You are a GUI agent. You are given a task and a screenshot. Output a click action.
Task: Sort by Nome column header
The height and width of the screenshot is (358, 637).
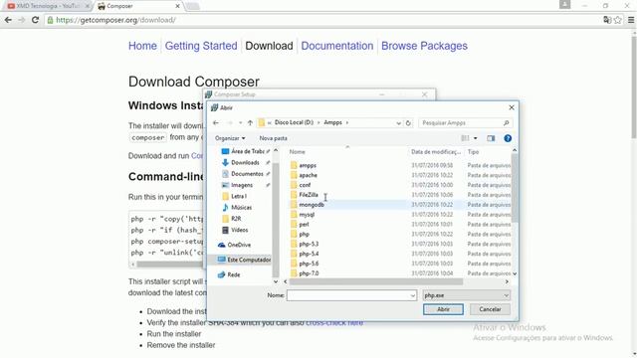pyautogui.click(x=297, y=152)
